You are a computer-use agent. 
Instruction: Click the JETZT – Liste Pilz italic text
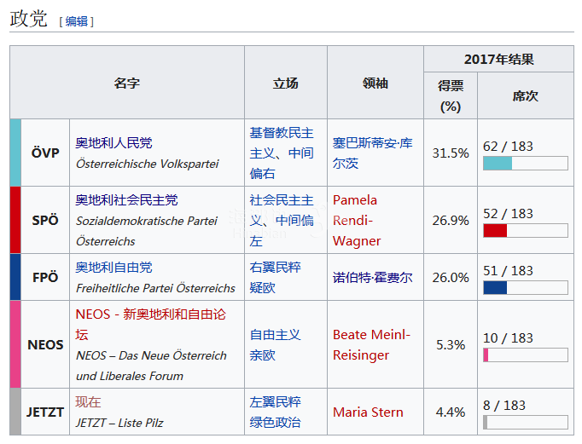click(119, 423)
